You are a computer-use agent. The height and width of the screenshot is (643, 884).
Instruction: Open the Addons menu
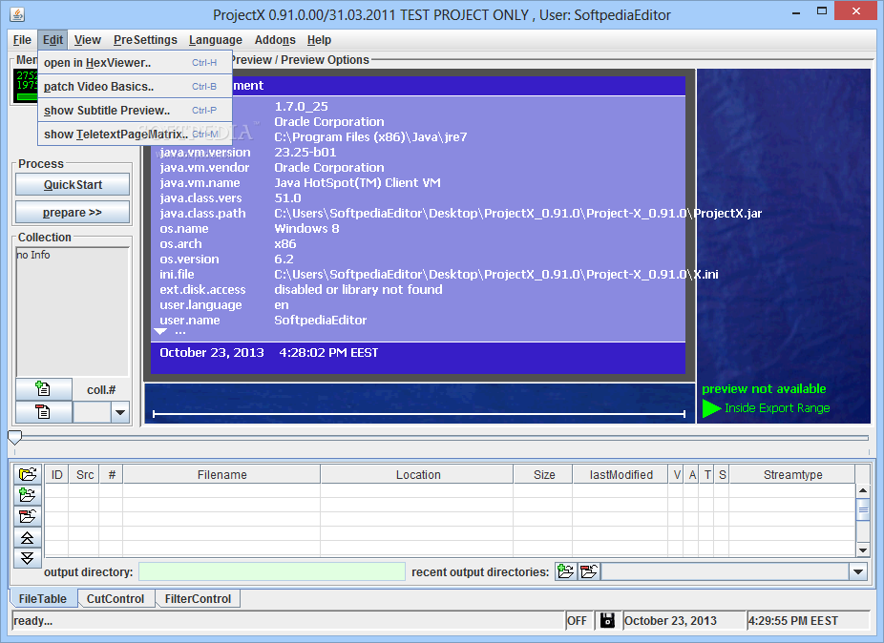coord(275,40)
